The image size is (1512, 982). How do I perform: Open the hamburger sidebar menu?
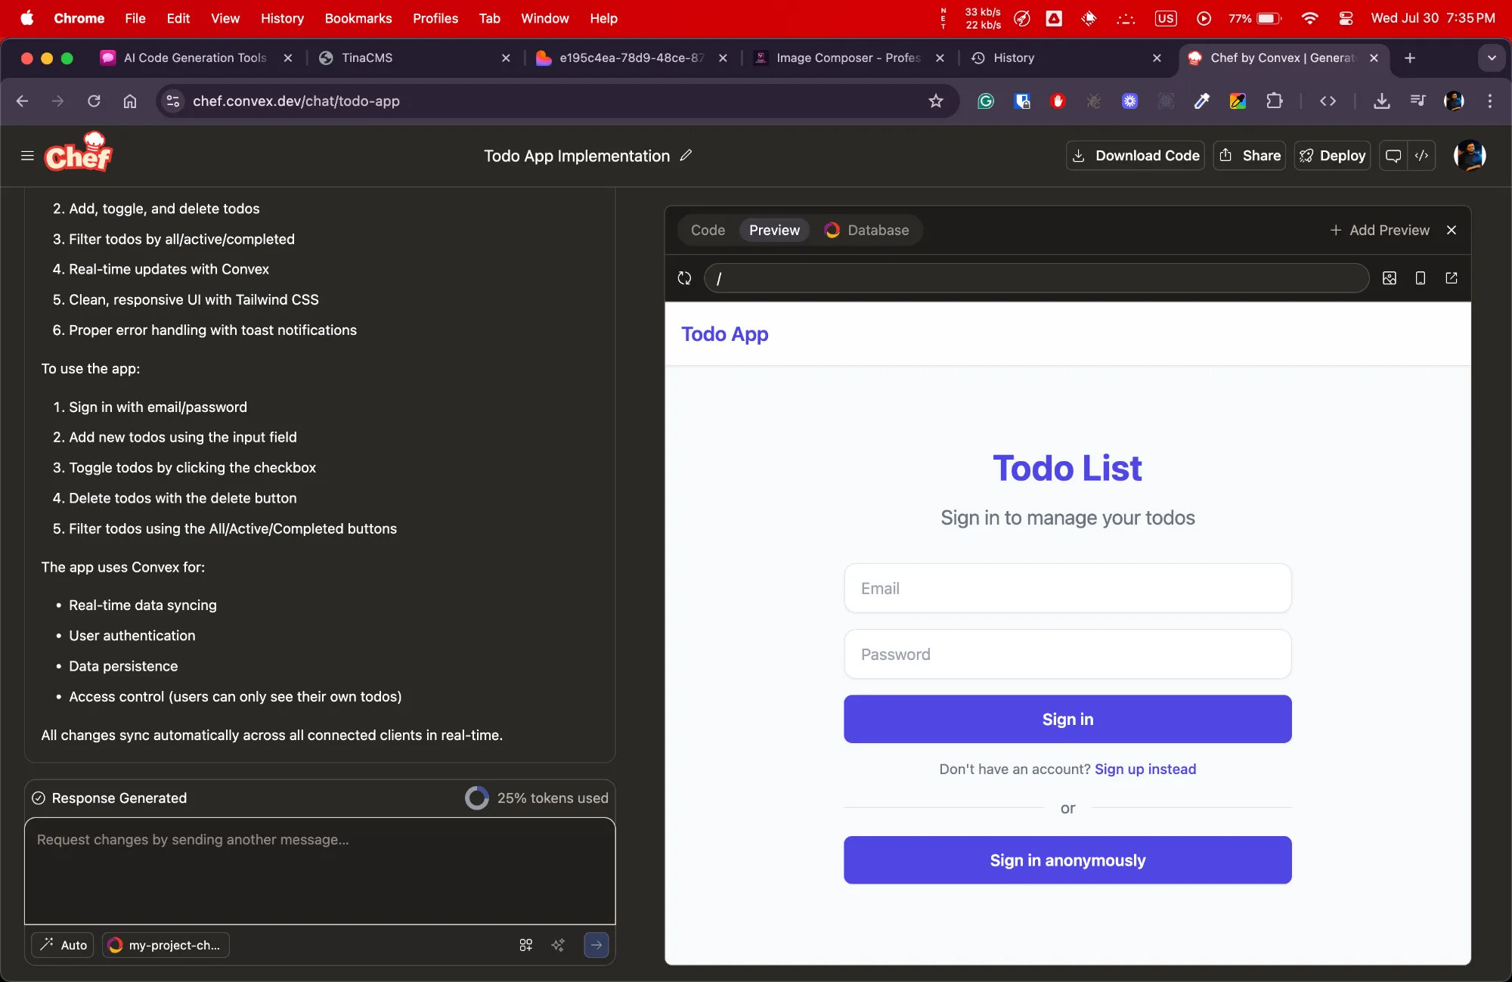[x=27, y=156]
